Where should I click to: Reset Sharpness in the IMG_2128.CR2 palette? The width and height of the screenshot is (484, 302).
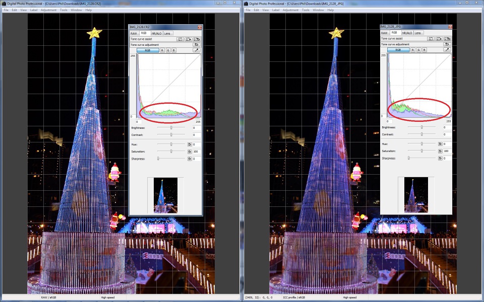coord(190,159)
